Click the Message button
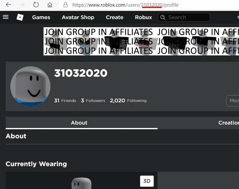 click(x=233, y=101)
